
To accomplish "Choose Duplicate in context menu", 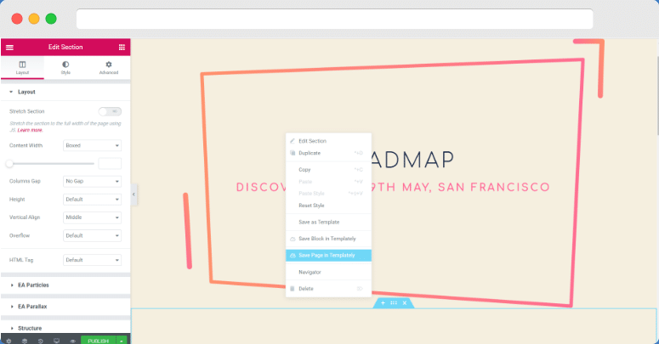I will tap(329, 153).
